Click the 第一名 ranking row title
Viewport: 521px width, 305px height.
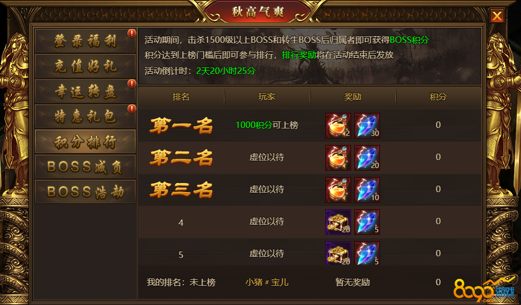click(x=181, y=126)
